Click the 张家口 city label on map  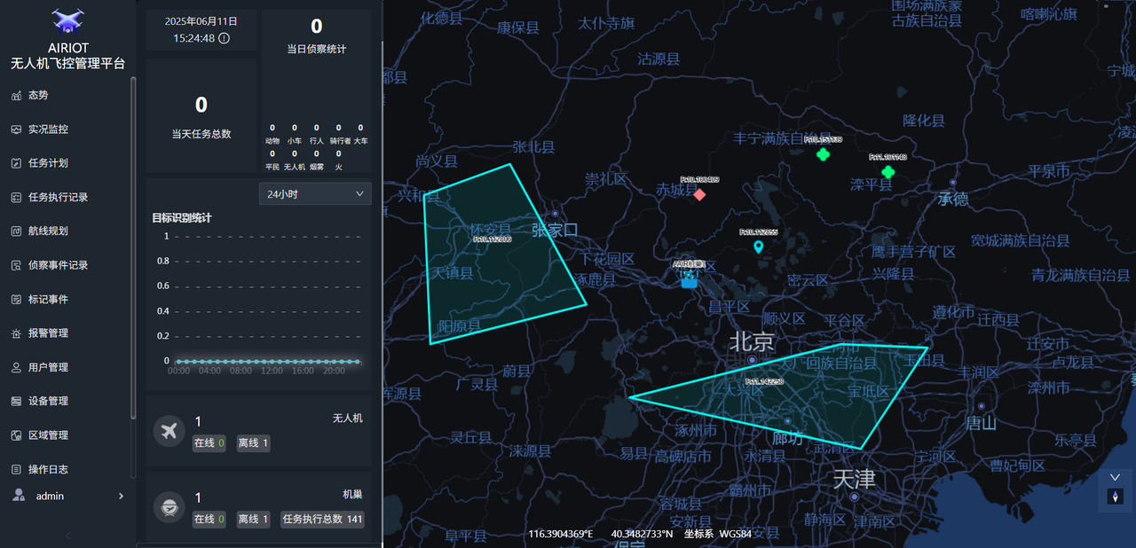(555, 231)
